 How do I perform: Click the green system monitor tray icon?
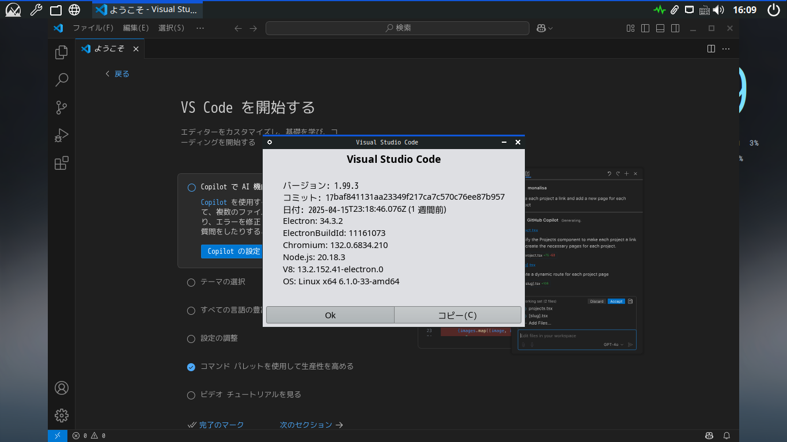coord(660,10)
